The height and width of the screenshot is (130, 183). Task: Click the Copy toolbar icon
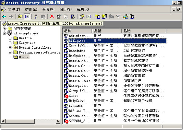coord(43,17)
